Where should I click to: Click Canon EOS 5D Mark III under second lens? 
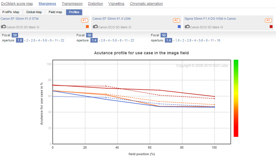115,27
